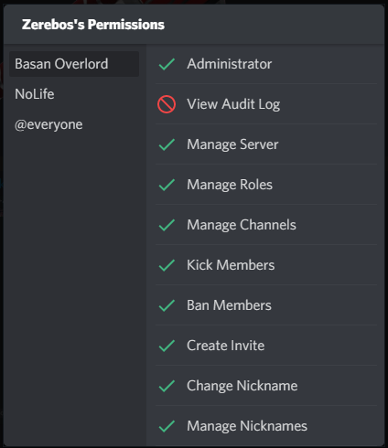Click the Zerebos's Permissions title

93,25
